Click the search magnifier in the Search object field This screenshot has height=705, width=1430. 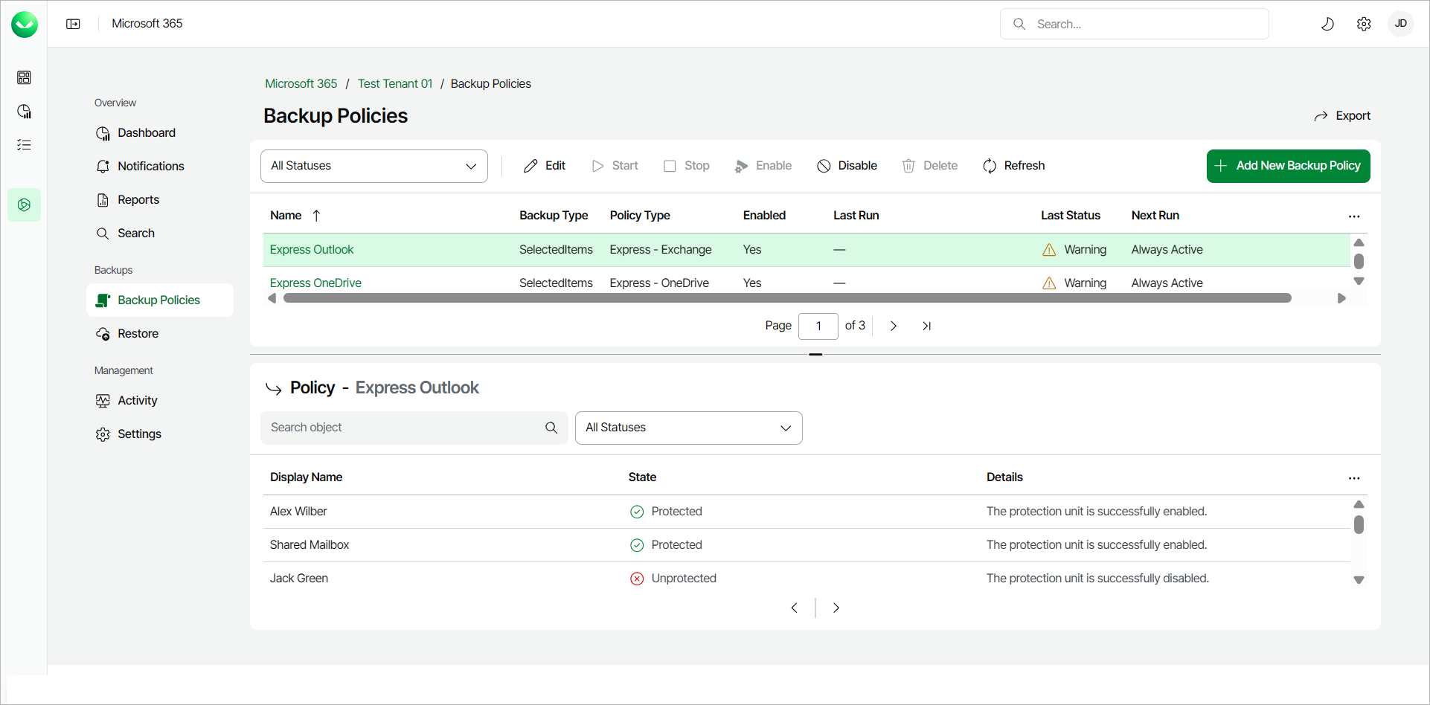[x=551, y=428]
